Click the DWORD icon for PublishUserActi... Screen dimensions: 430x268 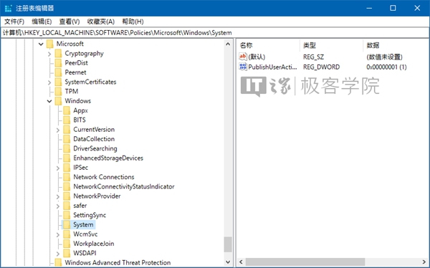pyautogui.click(x=243, y=67)
